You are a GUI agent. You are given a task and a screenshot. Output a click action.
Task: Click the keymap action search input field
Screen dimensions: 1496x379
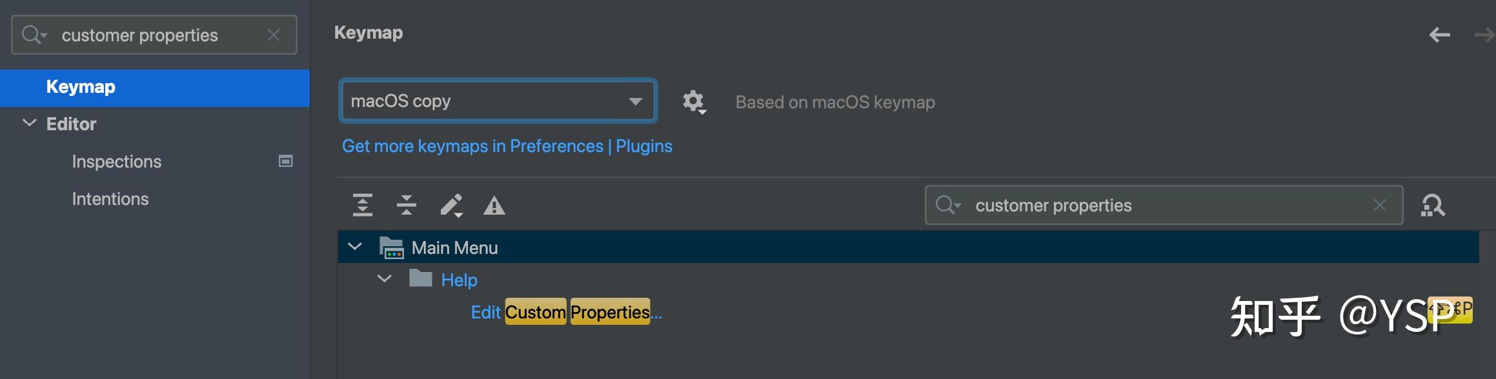pos(1162,205)
